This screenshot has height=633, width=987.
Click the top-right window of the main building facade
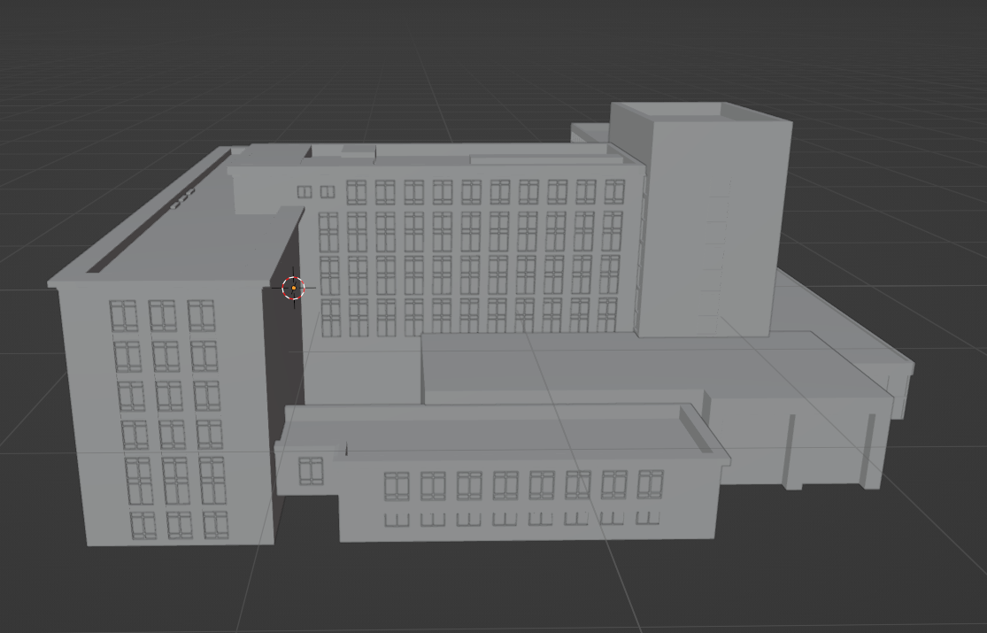pos(614,192)
